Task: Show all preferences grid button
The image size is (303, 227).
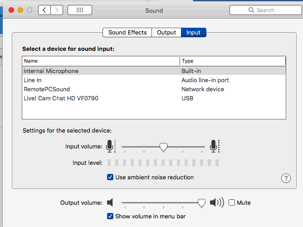Action: (x=79, y=10)
